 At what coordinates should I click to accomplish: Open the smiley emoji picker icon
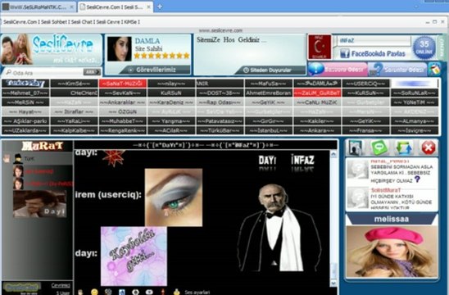tap(94, 292)
